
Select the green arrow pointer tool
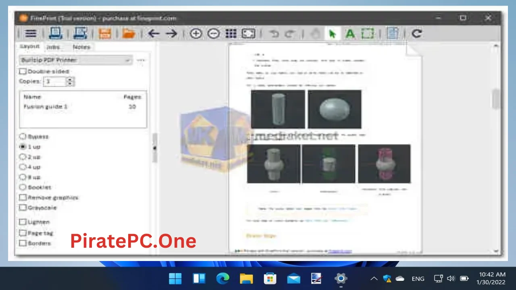pos(333,34)
